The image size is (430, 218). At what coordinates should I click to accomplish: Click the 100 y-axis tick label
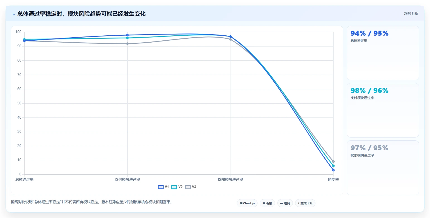(19, 32)
